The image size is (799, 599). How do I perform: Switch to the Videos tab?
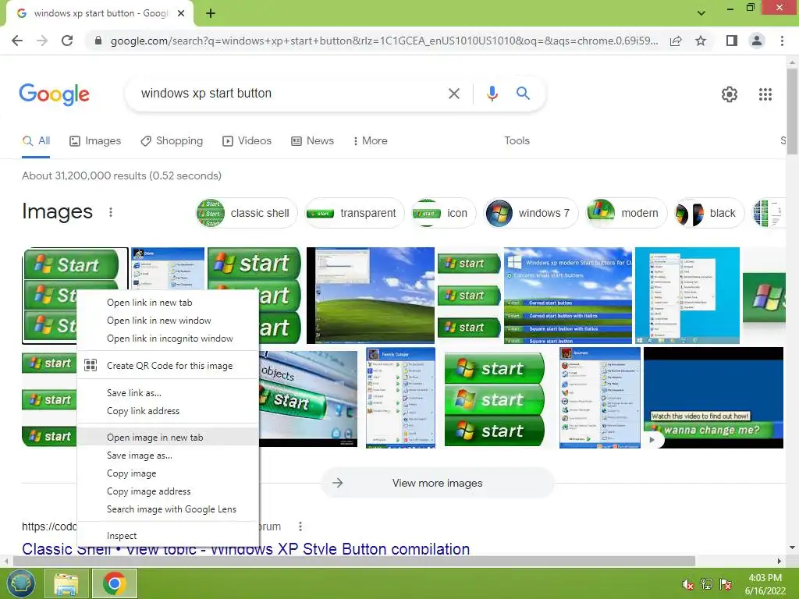(x=247, y=141)
